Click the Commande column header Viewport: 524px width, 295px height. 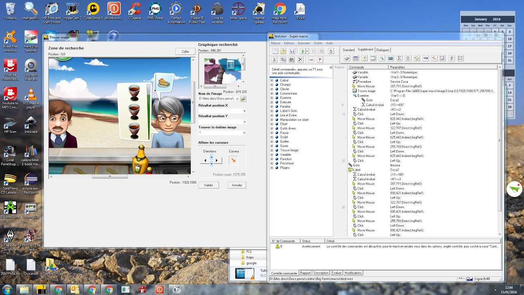[x=368, y=67]
